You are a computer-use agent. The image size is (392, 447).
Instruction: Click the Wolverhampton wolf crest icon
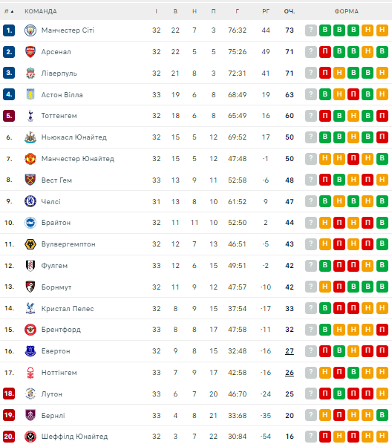(x=30, y=244)
